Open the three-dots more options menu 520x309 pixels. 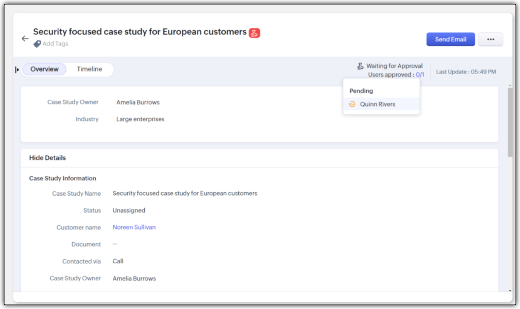point(491,39)
